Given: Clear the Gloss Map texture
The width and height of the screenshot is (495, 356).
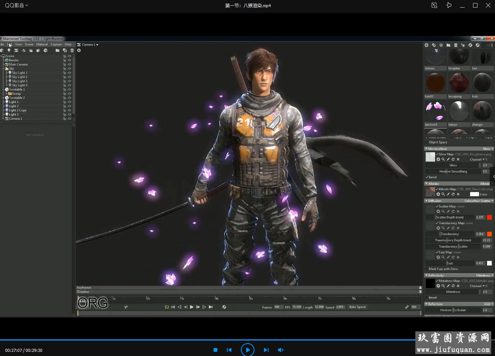Looking at the screenshot, I should (458, 159).
